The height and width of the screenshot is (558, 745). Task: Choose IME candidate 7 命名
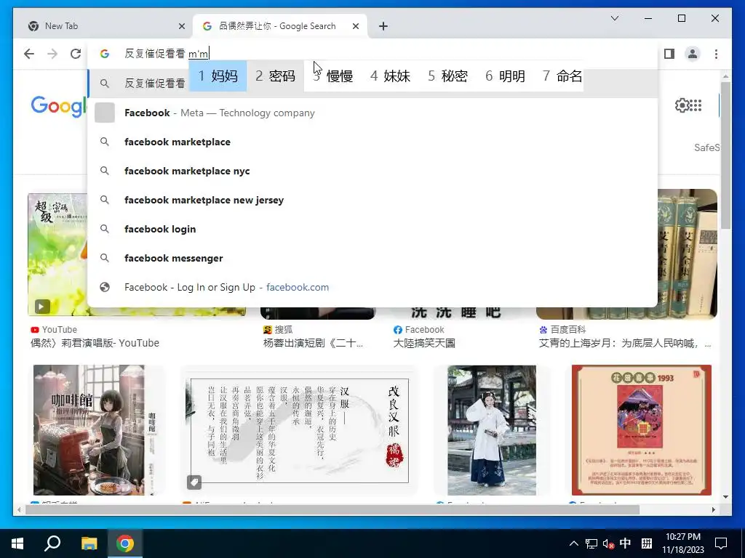(x=562, y=76)
